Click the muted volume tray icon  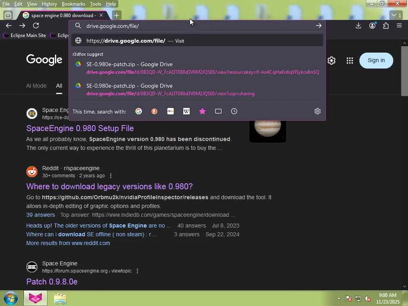[368, 299]
